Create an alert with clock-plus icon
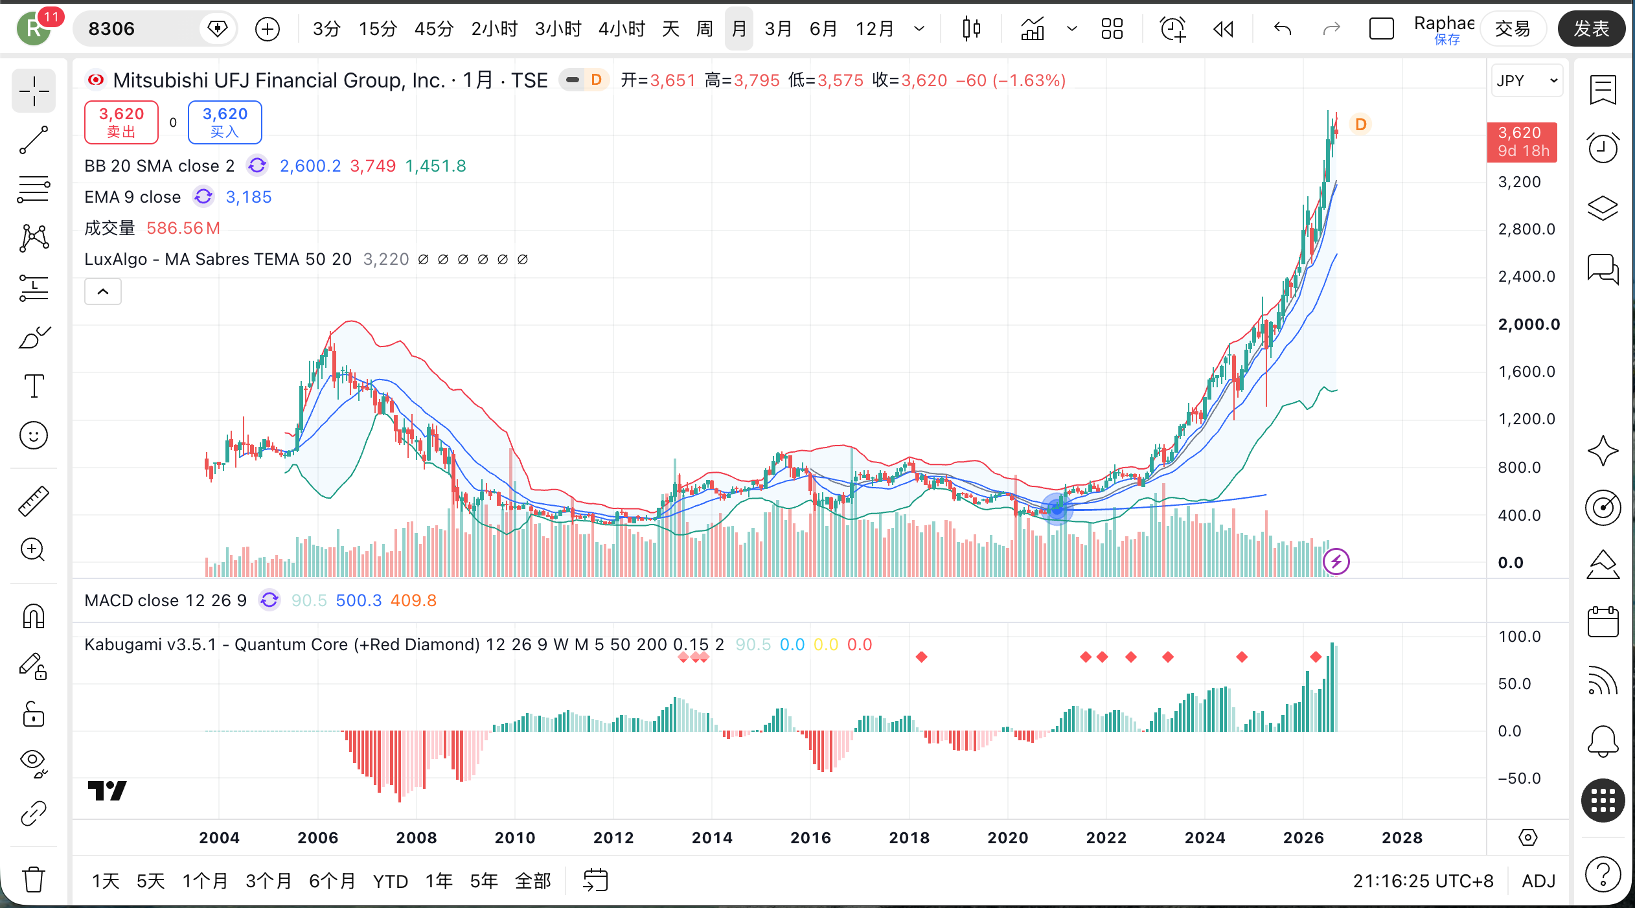This screenshot has height=908, width=1635. click(1172, 28)
